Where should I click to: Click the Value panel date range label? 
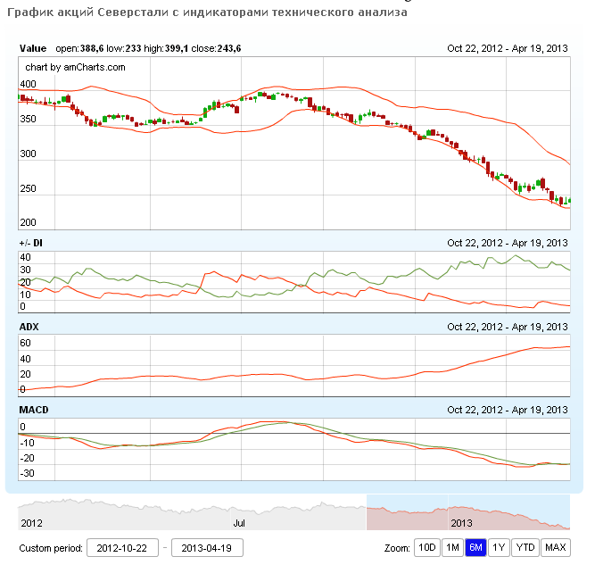[x=508, y=48]
